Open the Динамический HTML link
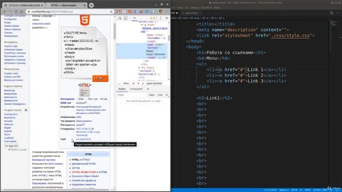The image size is (342, 192). coord(84,164)
